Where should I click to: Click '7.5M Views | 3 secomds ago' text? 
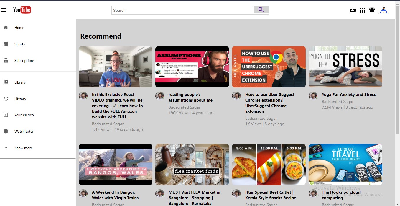coord(348,107)
